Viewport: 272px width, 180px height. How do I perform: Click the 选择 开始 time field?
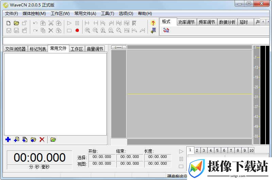tap(102, 157)
